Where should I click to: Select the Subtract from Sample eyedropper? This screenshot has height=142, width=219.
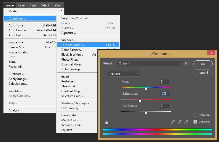click(x=186, y=122)
